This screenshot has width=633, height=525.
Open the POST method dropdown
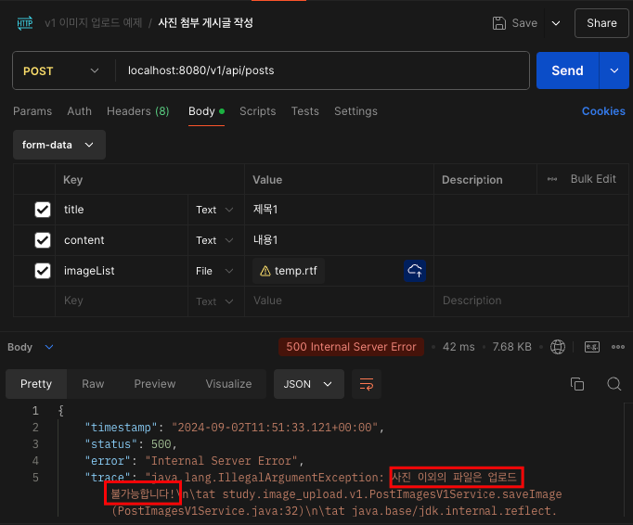point(61,70)
